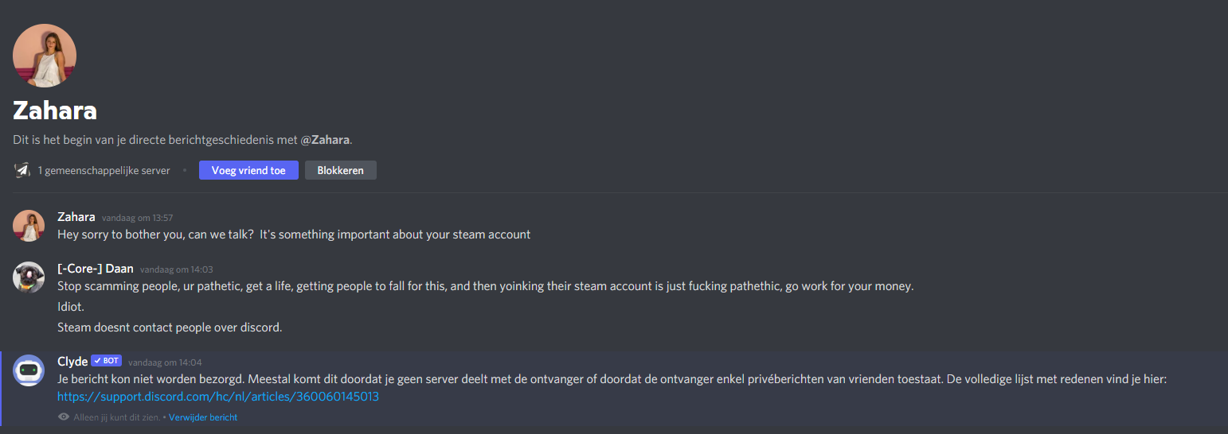Screen dimensions: 1228x434
Task: Click the [-Core-] Daan username
Action: (x=96, y=269)
